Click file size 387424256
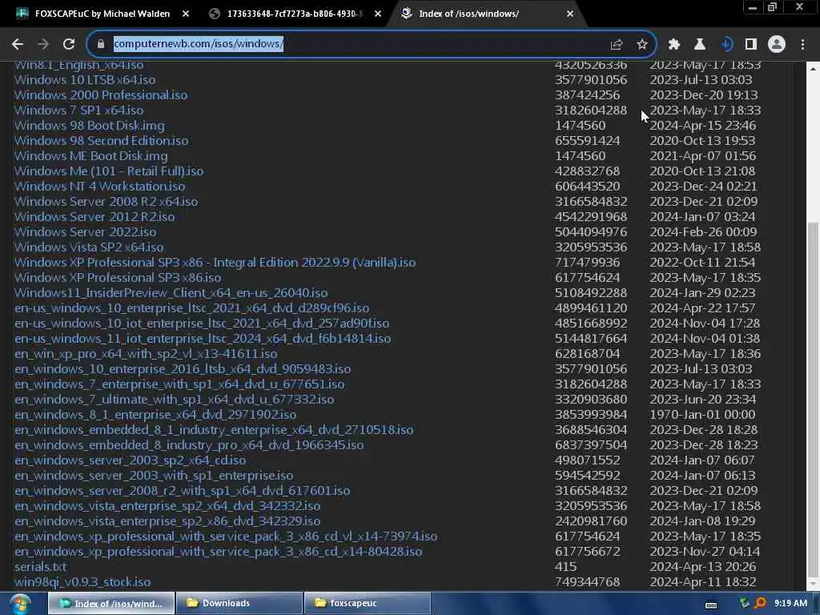The width and height of the screenshot is (820, 615). click(x=587, y=95)
